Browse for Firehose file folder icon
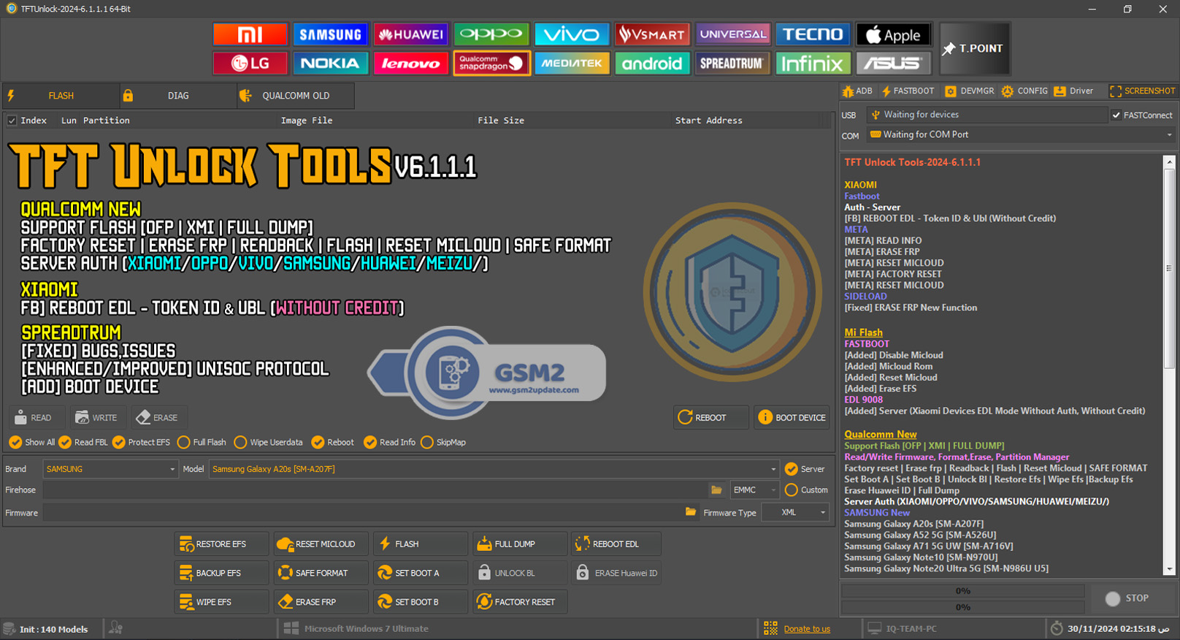 [x=716, y=490]
